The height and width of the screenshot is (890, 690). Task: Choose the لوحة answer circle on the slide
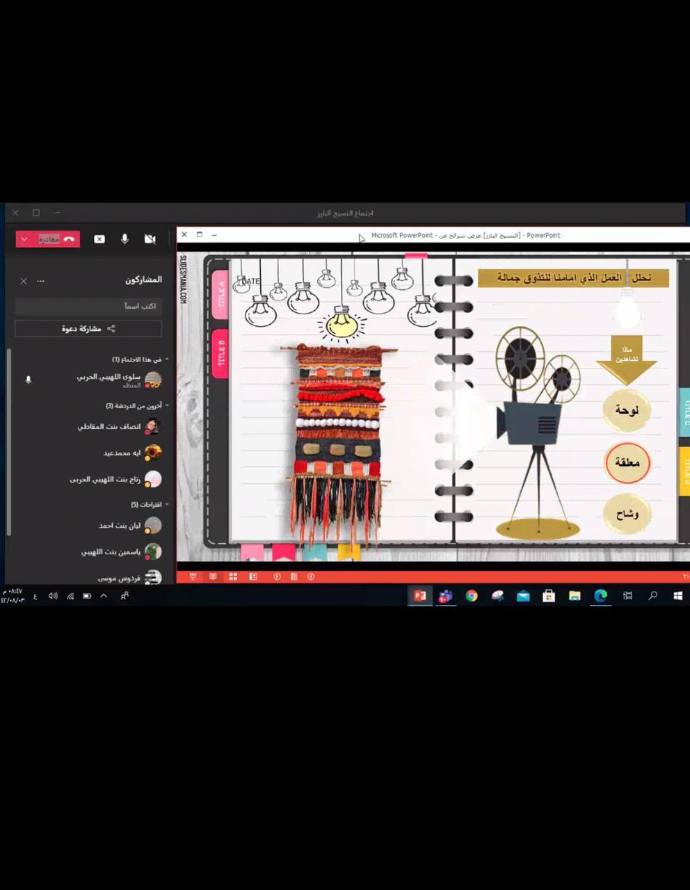627,410
